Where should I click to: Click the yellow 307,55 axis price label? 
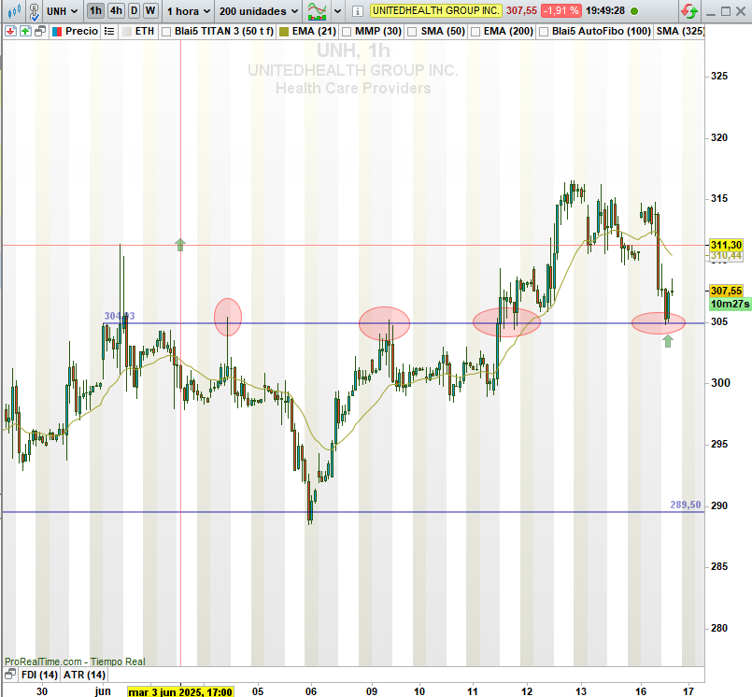tap(726, 291)
